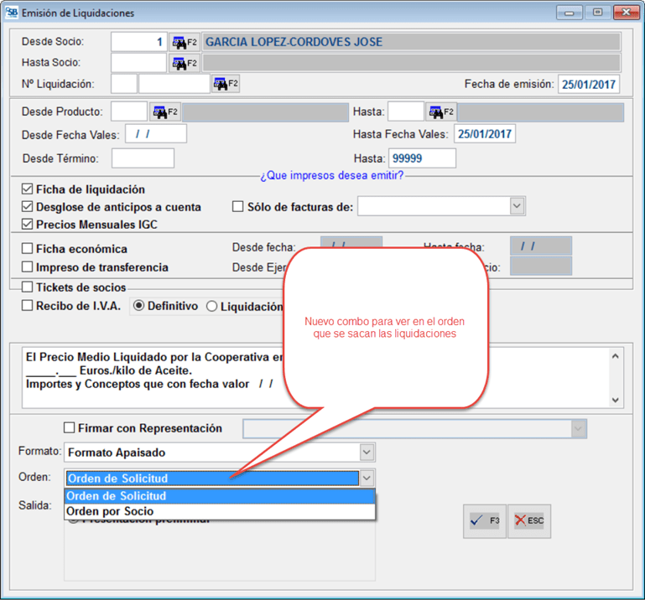This screenshot has height=600, width=645.
Task: Select the Definitivo radio button
Action: click(x=139, y=306)
